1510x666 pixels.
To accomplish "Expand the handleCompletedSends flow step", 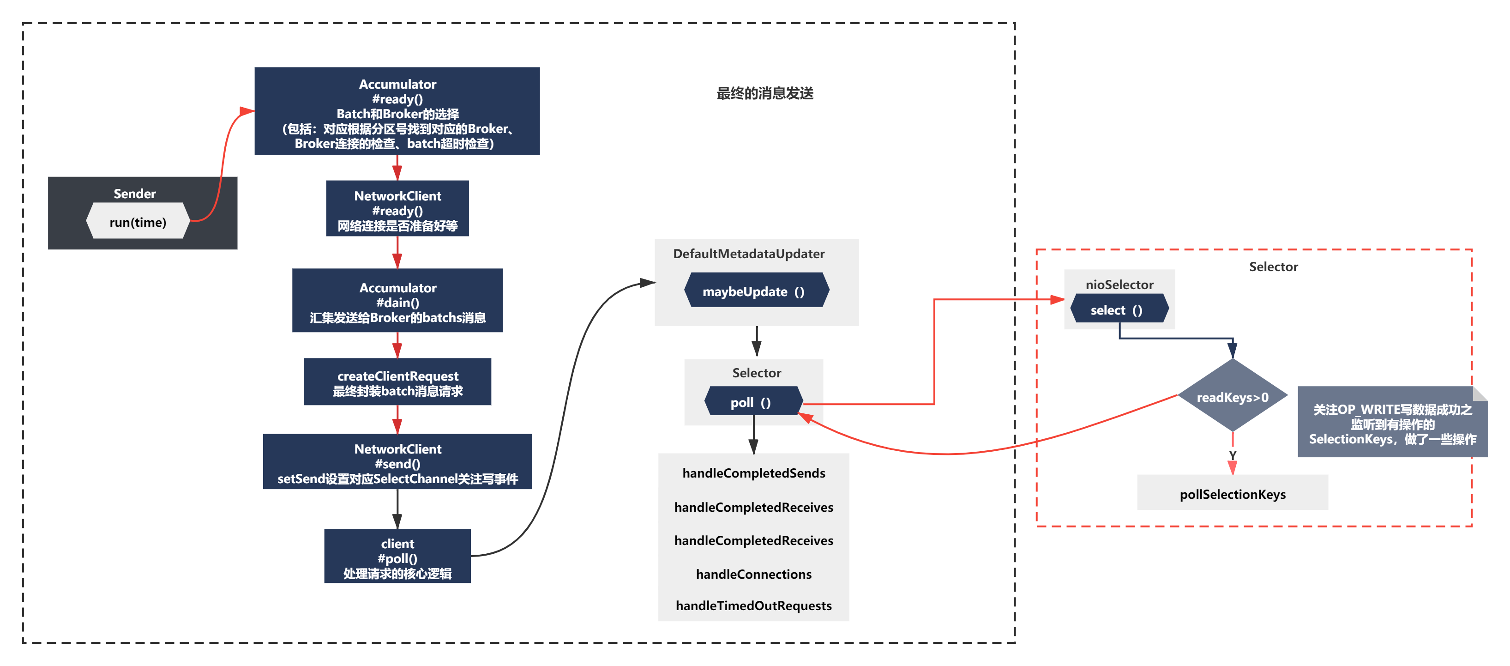I will click(754, 473).
